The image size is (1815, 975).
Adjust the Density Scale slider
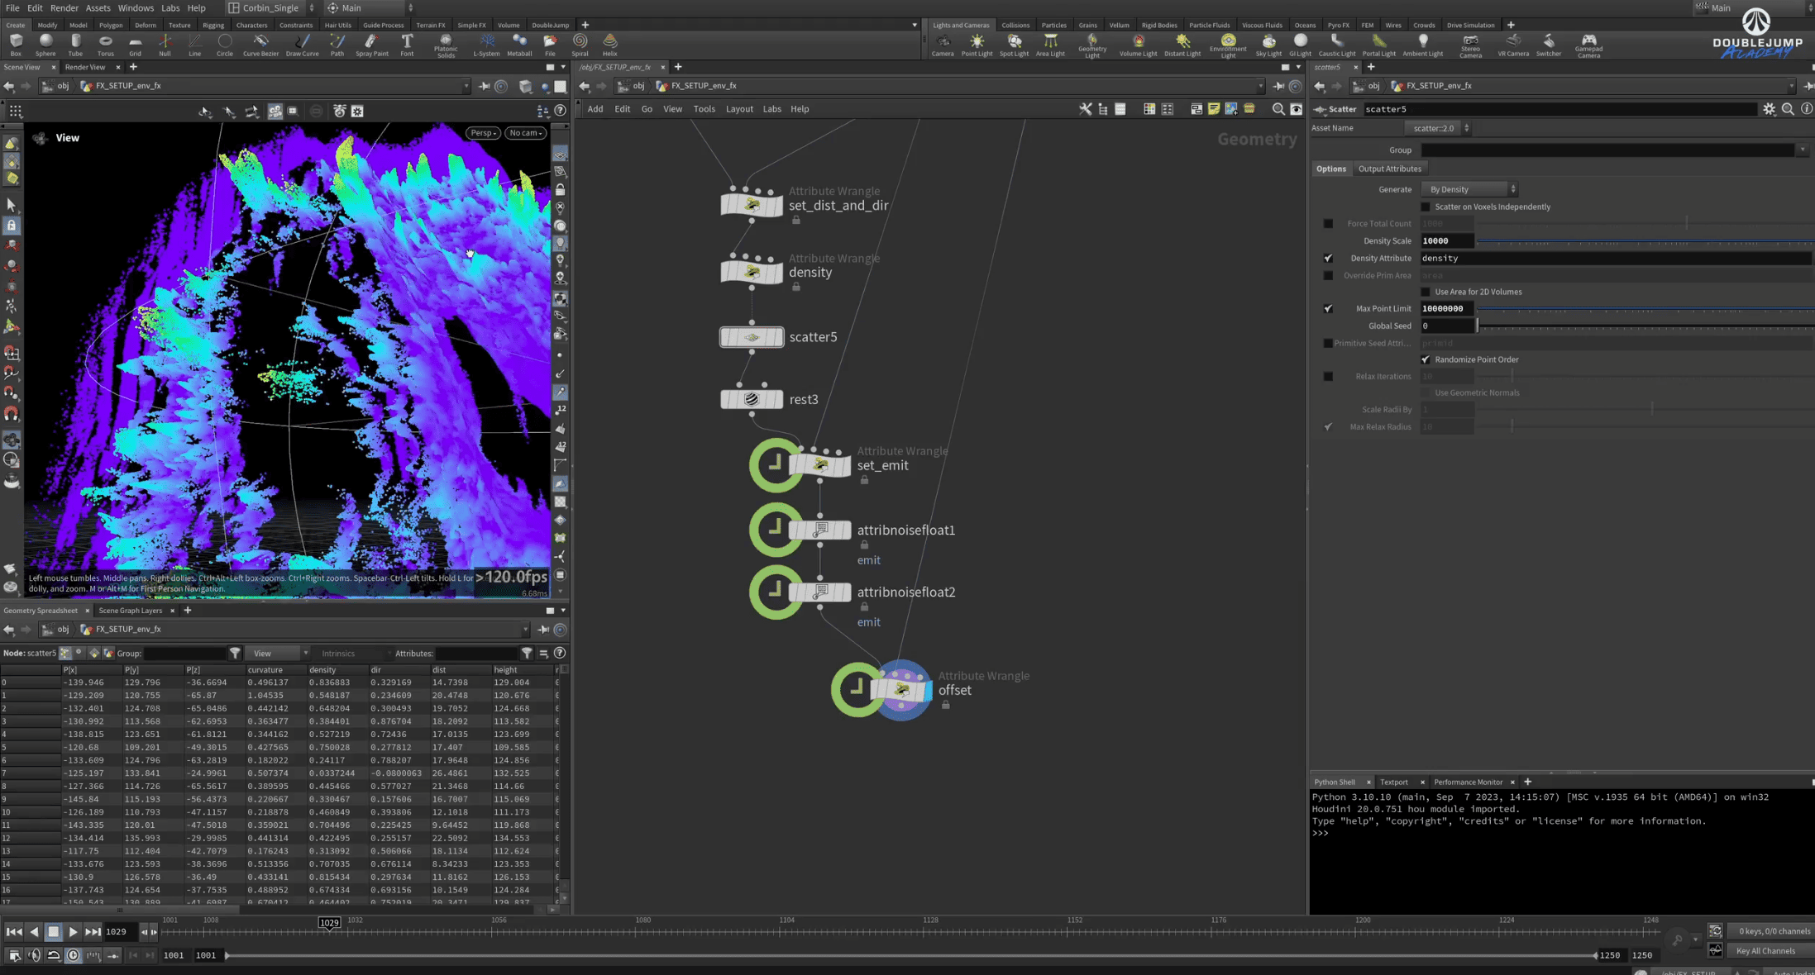[1645, 241]
